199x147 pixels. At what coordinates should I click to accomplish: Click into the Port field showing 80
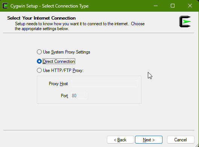click(x=79, y=96)
